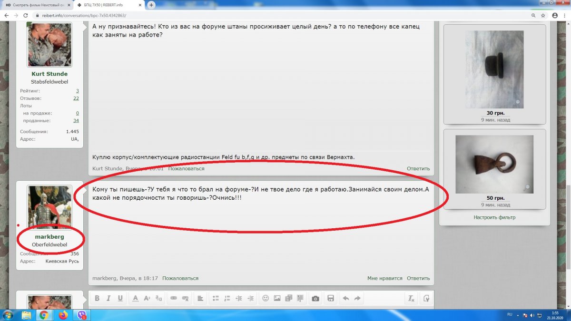This screenshot has height=321, width=571.
Task: Open the Chrome three-dot menu
Action: 565,15
